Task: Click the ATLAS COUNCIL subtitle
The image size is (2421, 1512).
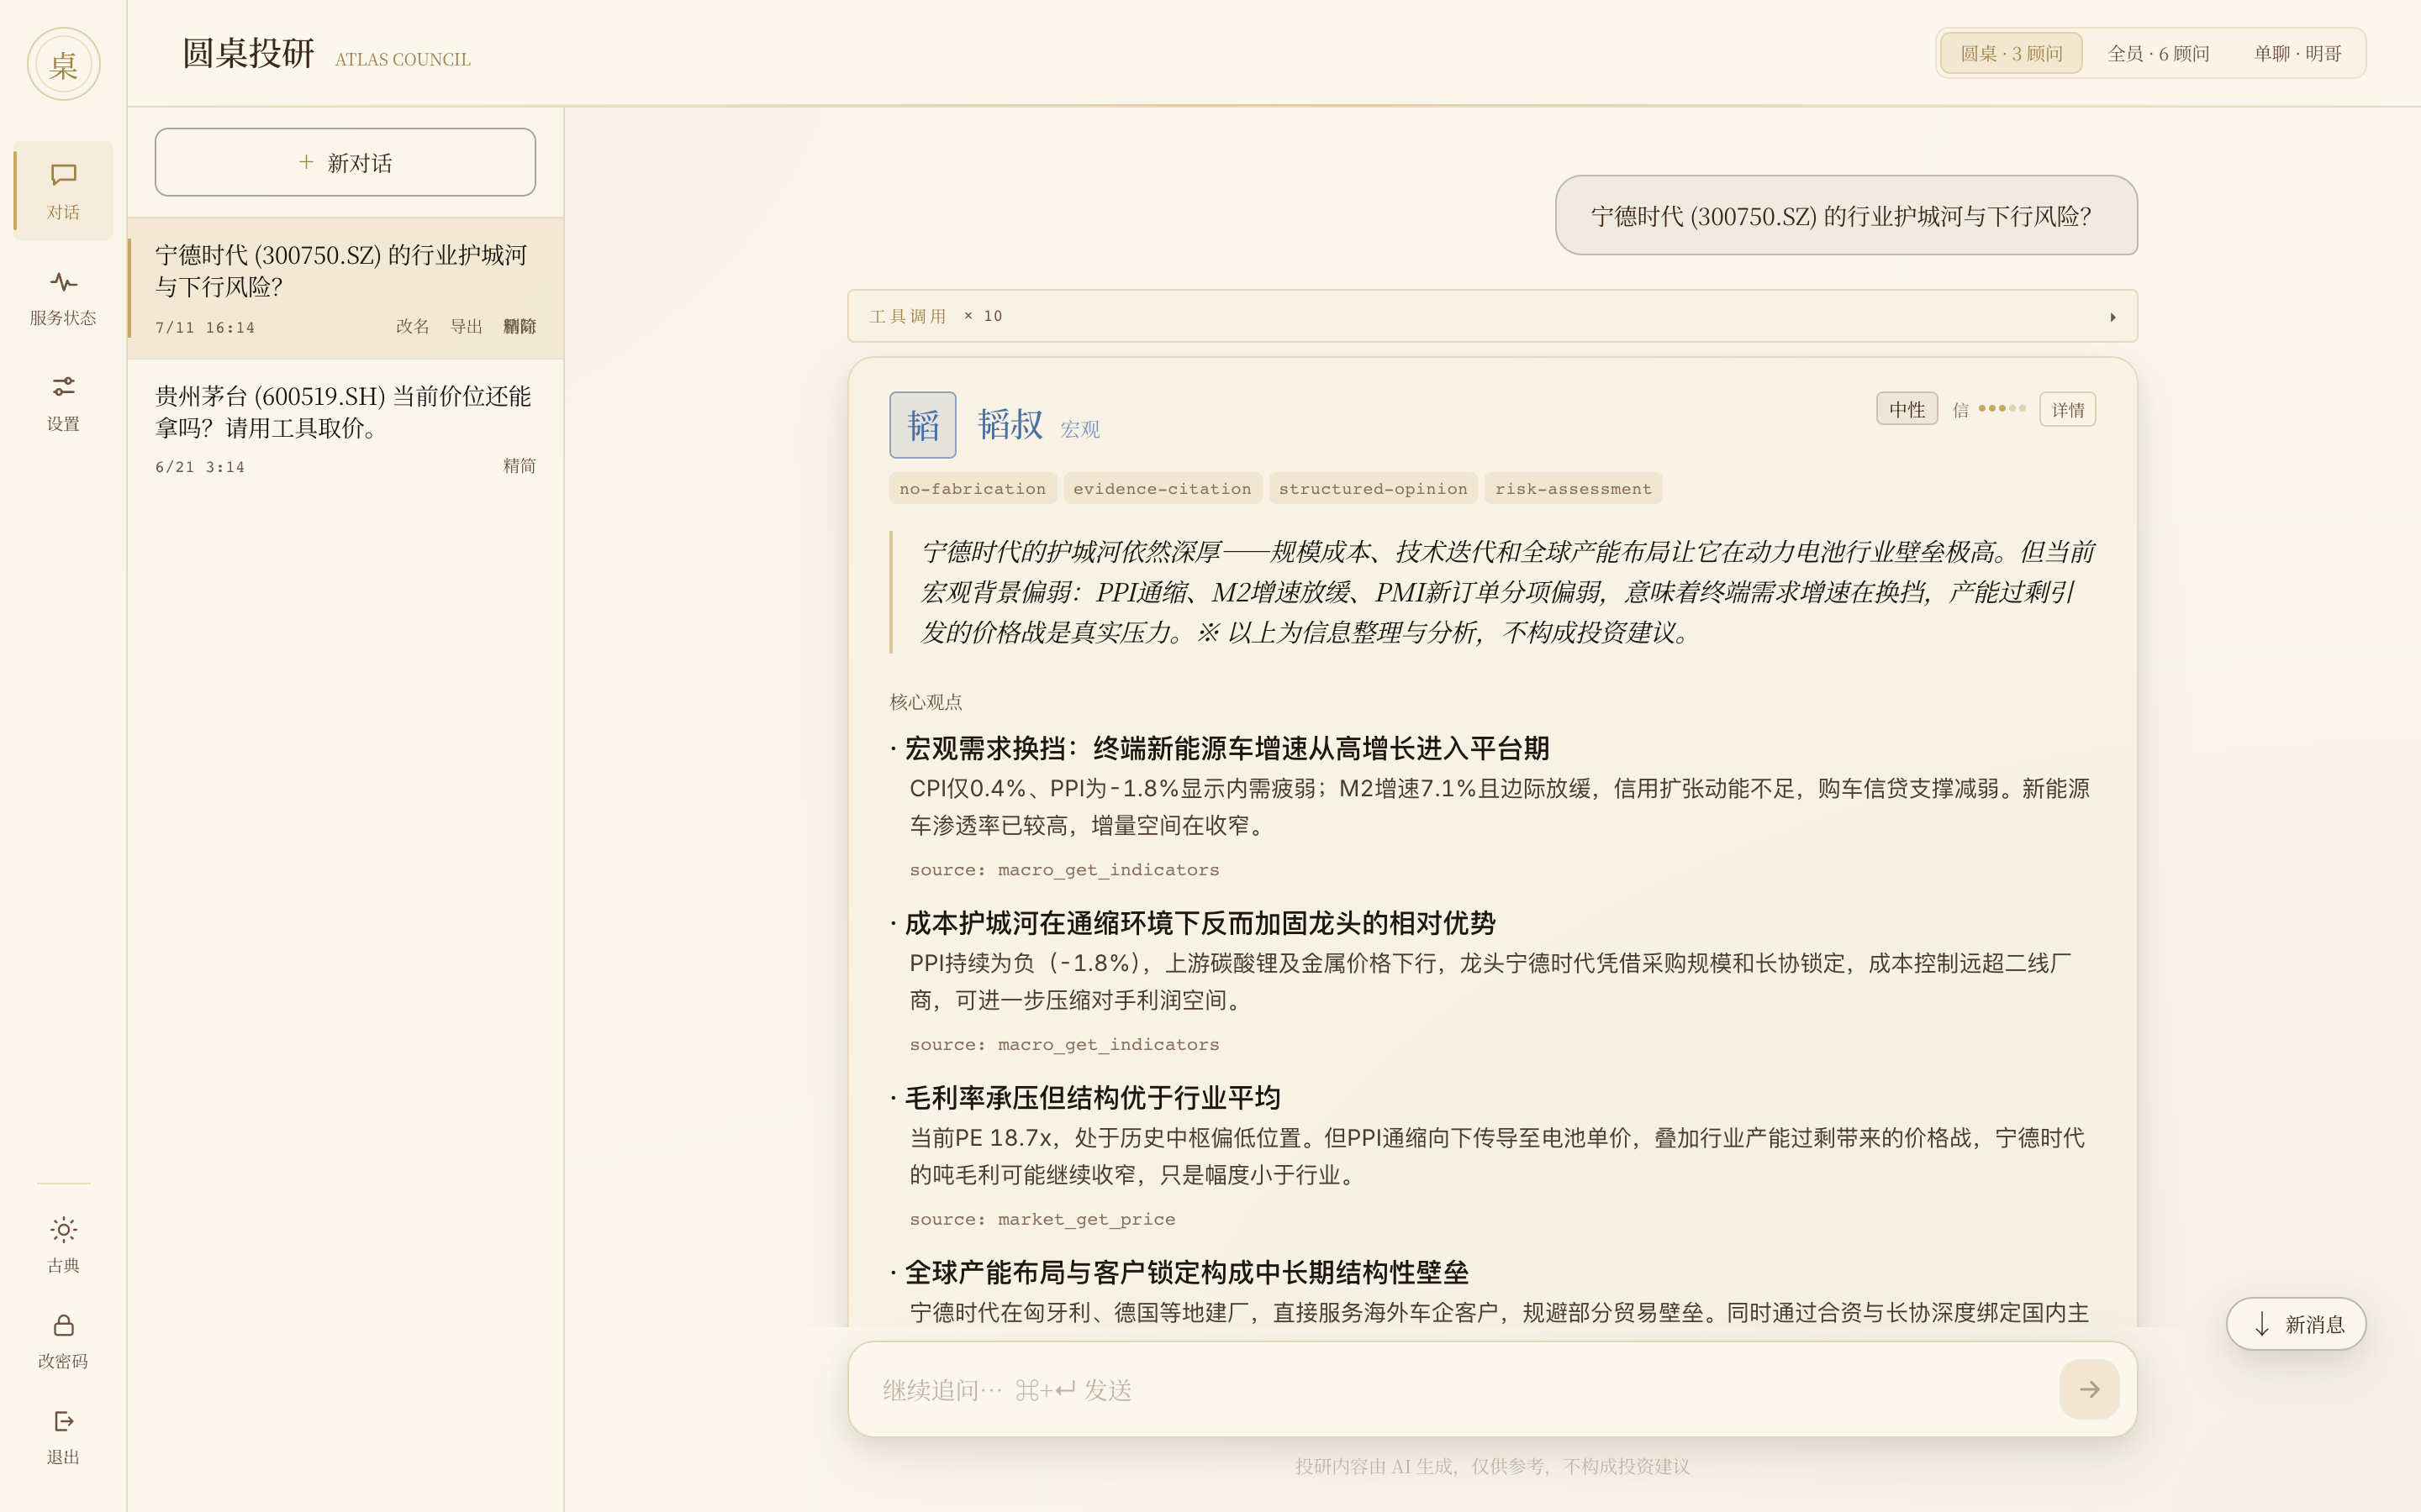Action: coord(402,59)
